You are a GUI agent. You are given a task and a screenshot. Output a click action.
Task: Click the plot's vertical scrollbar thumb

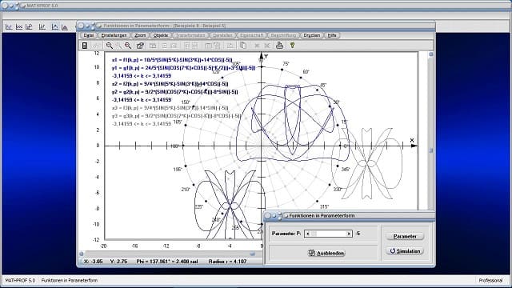click(431, 150)
